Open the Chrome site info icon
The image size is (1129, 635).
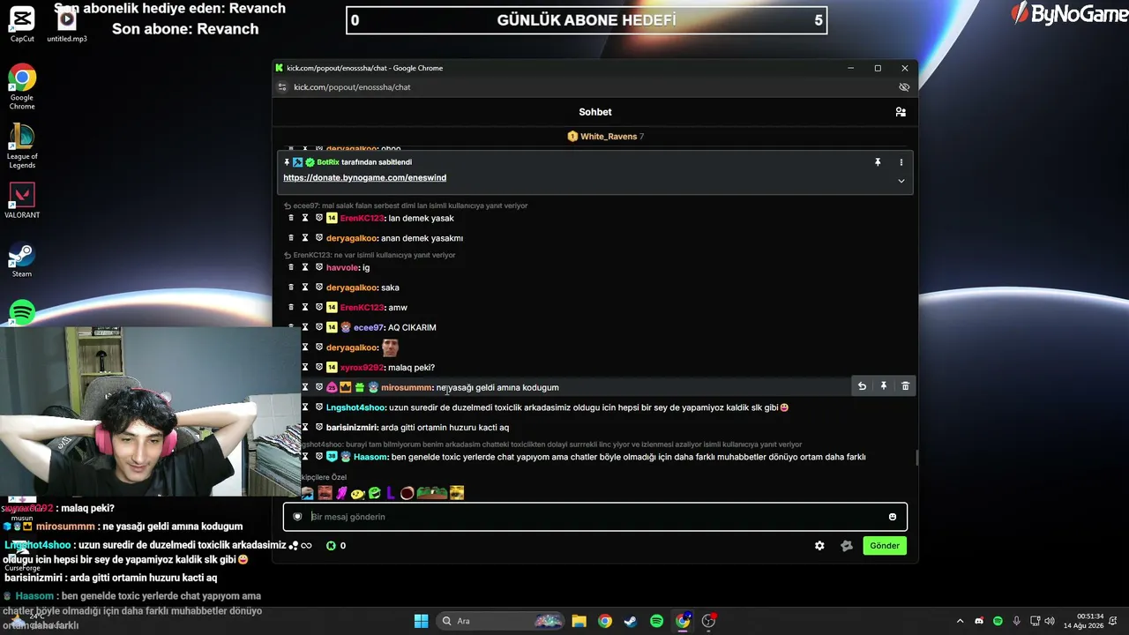coord(282,87)
